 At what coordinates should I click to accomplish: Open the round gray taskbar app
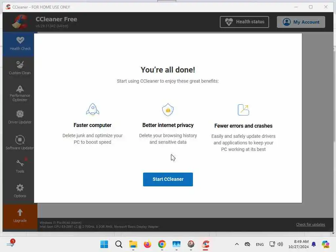pyautogui.click(x=191, y=244)
